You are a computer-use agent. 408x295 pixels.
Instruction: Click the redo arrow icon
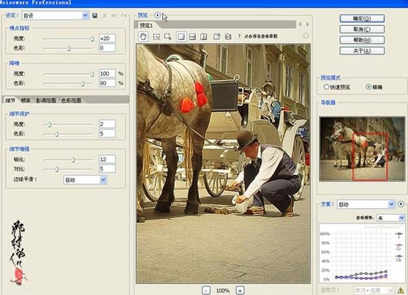[x=124, y=16]
